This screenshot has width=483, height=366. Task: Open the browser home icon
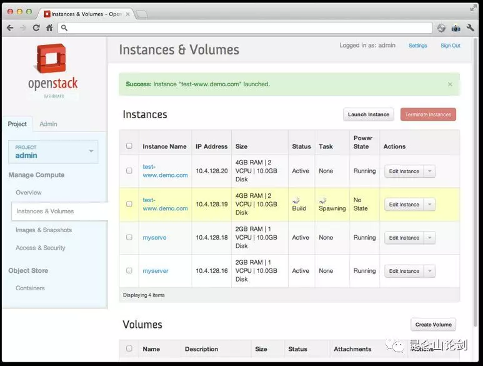click(x=49, y=28)
